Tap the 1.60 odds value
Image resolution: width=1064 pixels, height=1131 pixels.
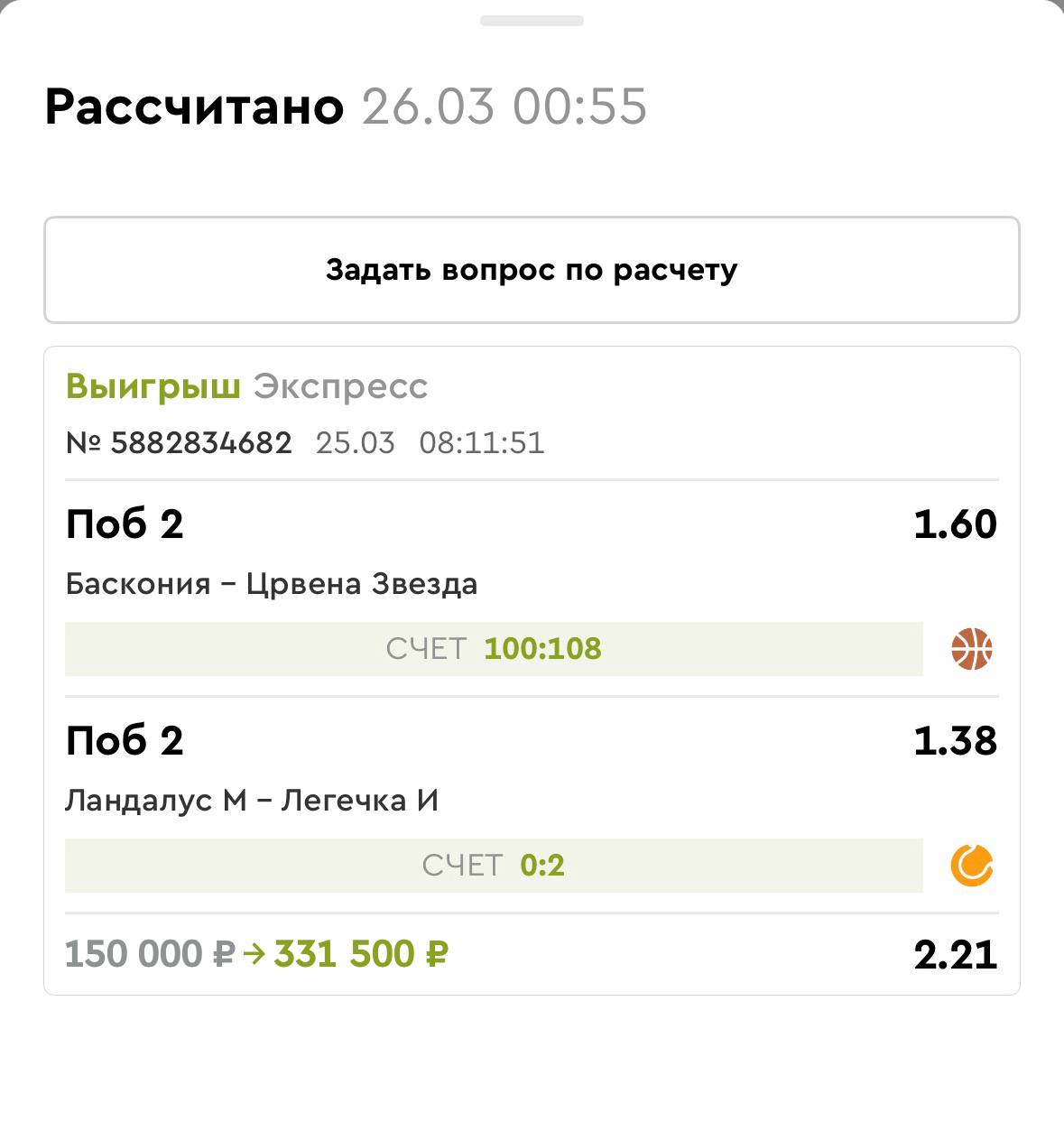[x=955, y=524]
